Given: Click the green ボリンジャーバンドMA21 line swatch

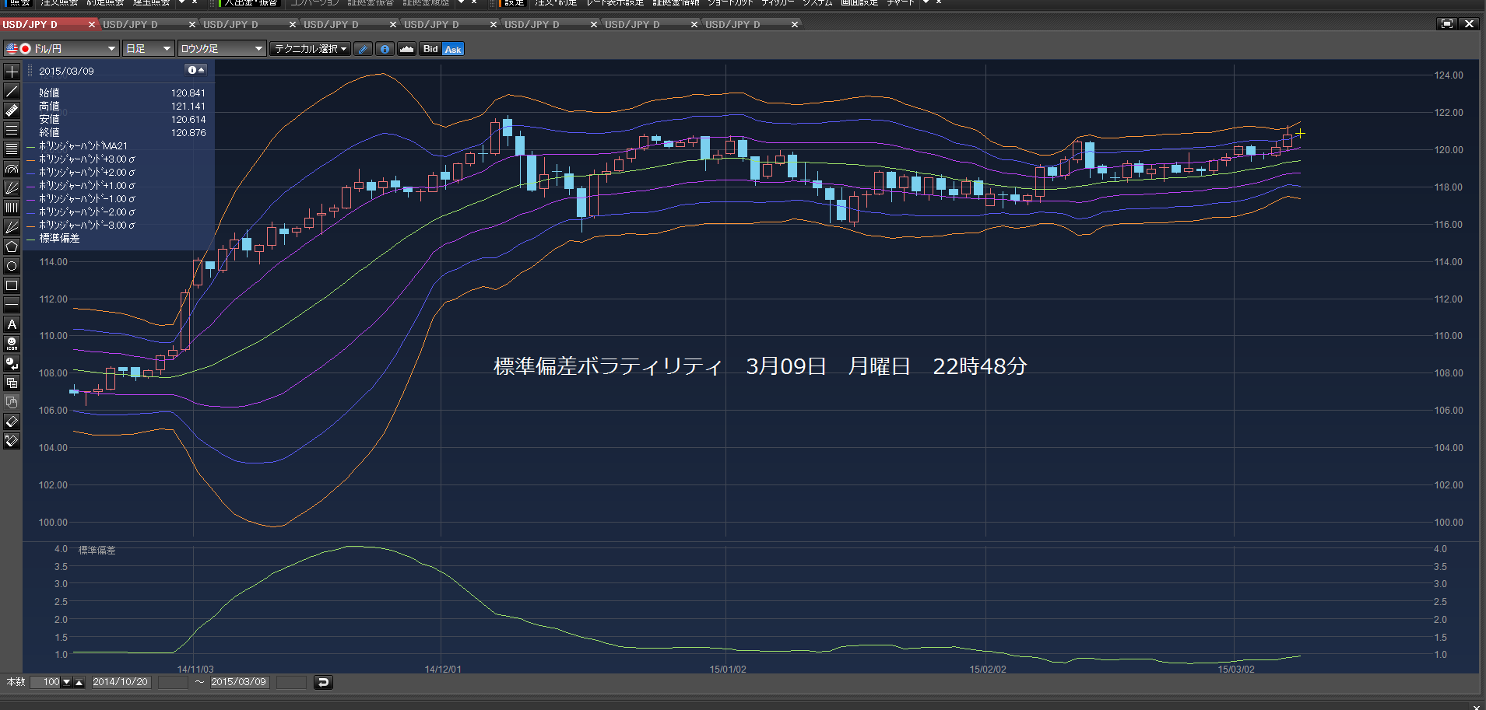Looking at the screenshot, I should pyautogui.click(x=31, y=146).
